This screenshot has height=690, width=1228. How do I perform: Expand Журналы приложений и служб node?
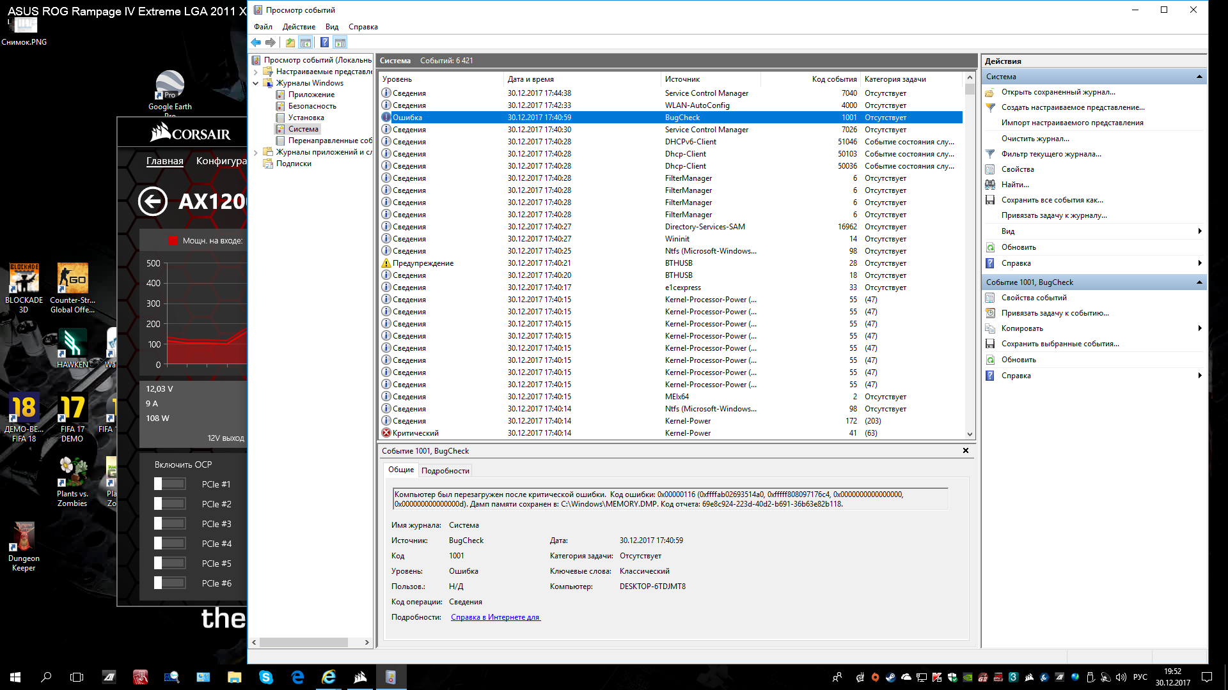(x=256, y=152)
